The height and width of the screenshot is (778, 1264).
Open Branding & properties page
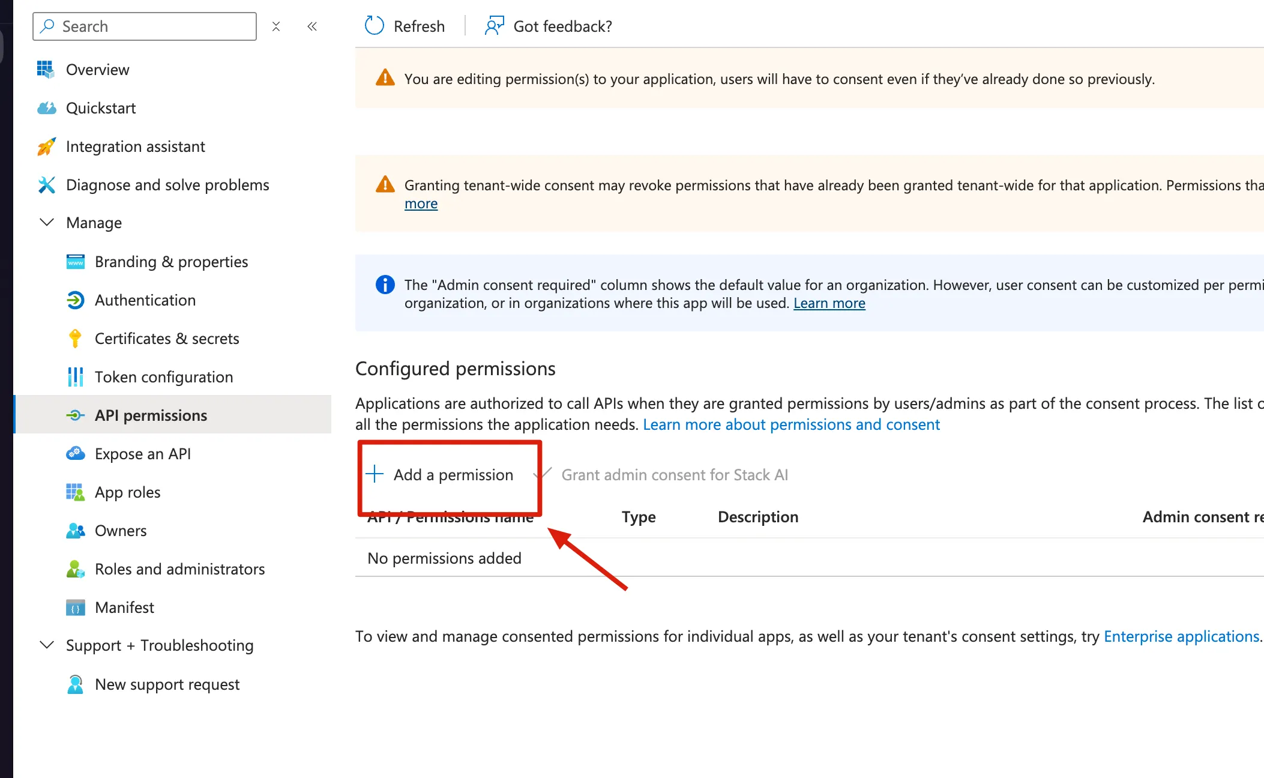pos(171,262)
